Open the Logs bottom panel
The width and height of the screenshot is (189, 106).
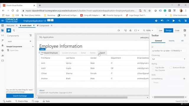click(35, 101)
